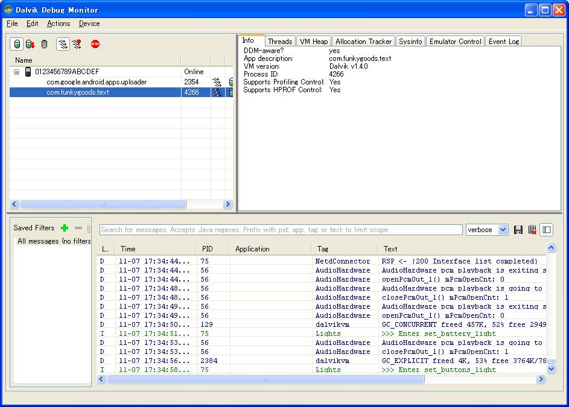Click the Supports Profiling Control label
569x407 pixels.
point(284,82)
